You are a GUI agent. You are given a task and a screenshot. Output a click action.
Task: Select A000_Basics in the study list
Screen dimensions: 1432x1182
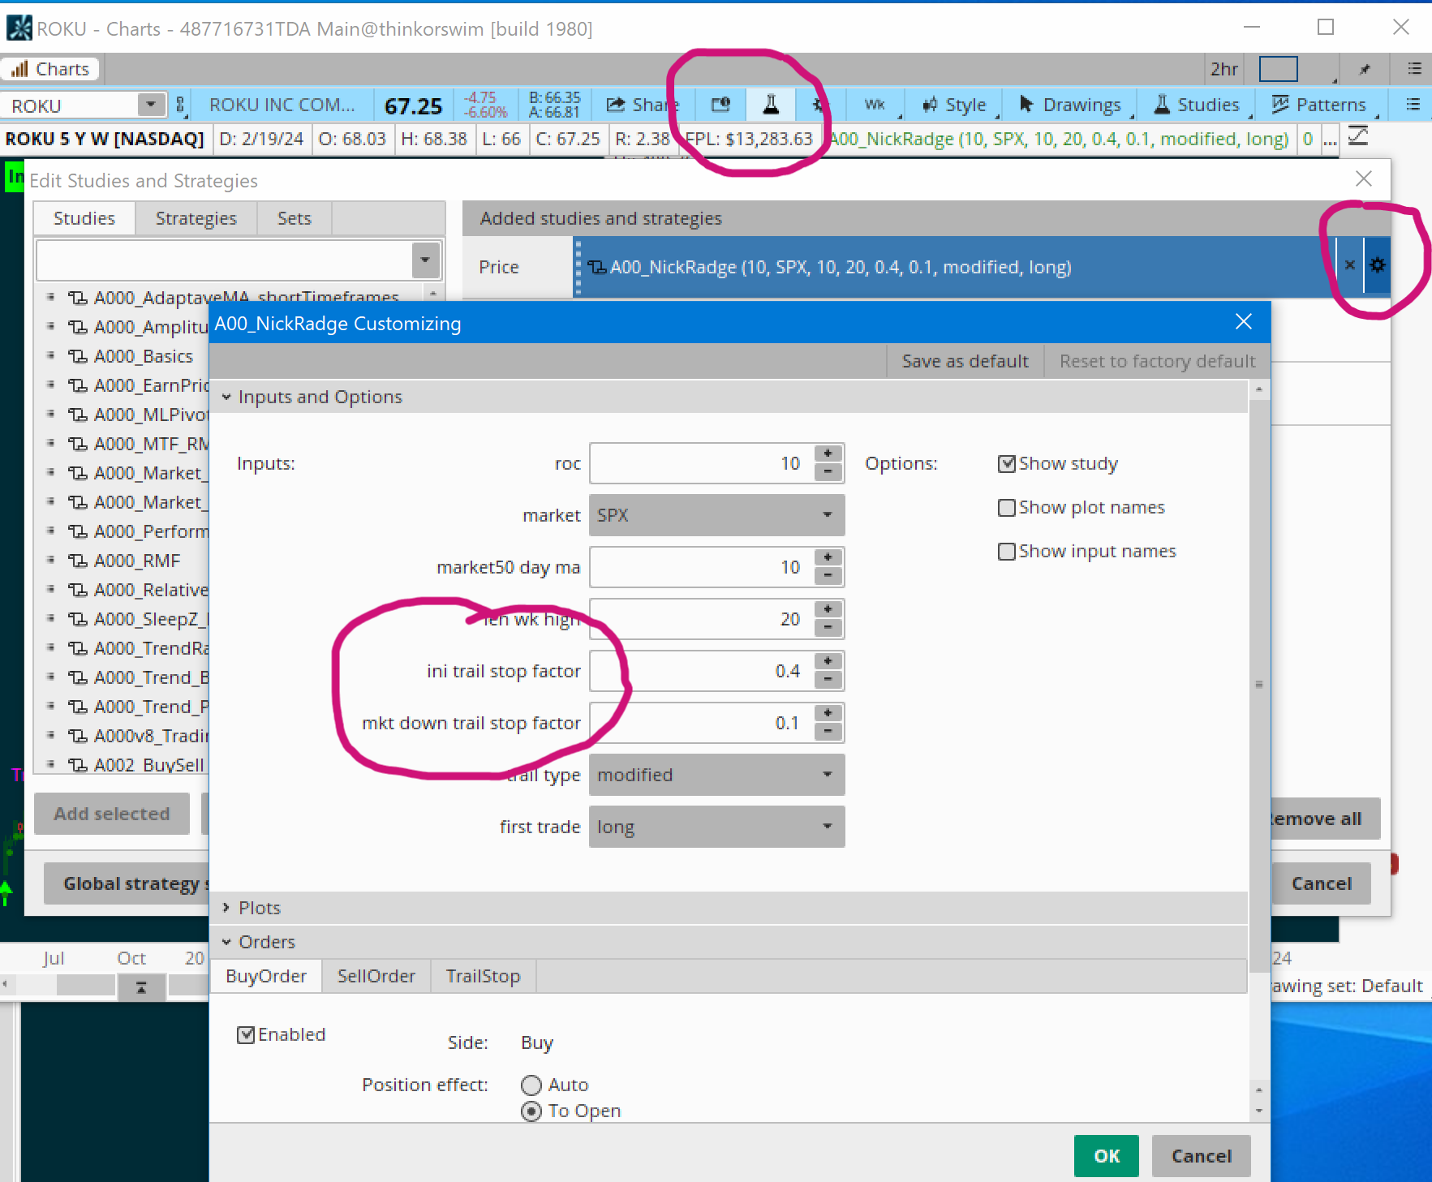point(144,356)
